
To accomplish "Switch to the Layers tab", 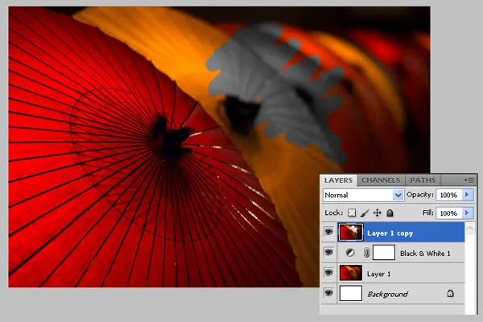I will coord(338,180).
